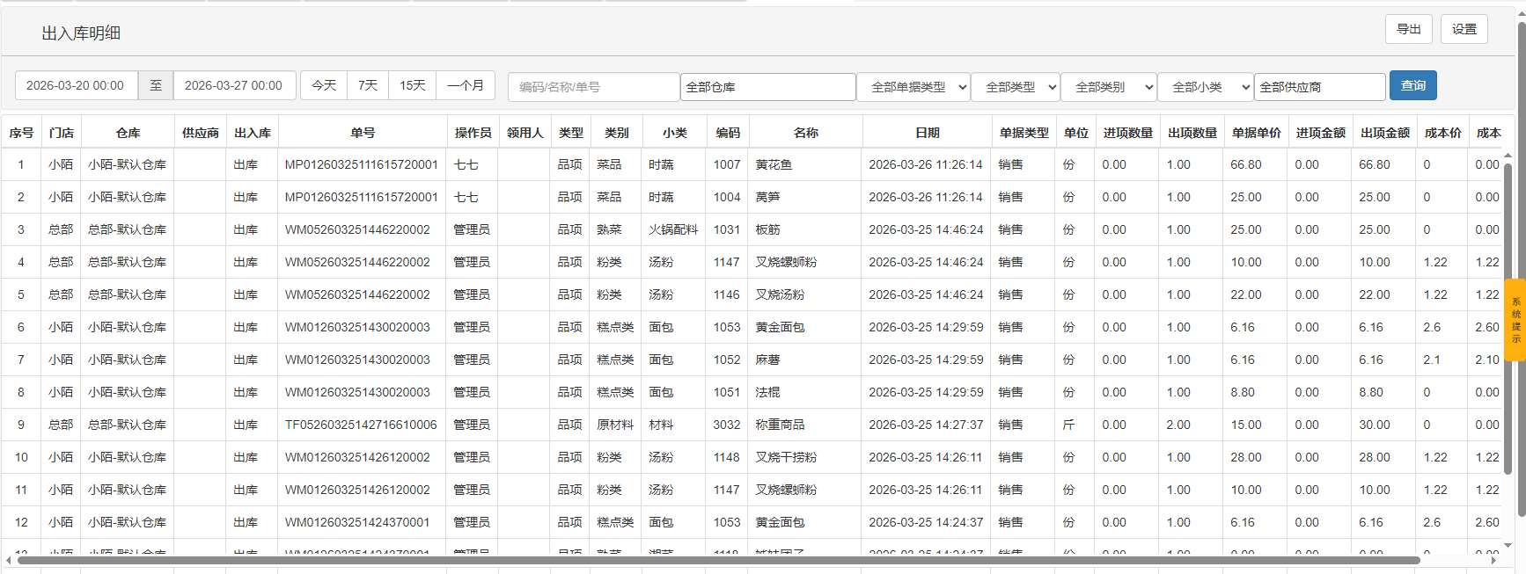
Task: Click the 日期 column header
Action: coord(927,133)
